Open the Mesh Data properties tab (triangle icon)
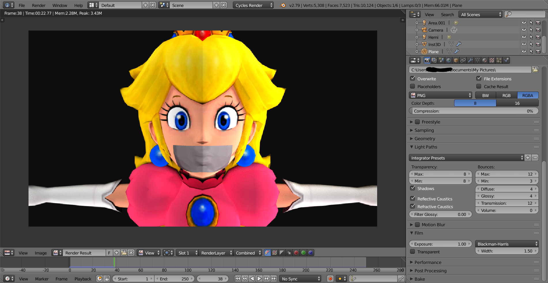The height and width of the screenshot is (283, 548). coord(477,60)
